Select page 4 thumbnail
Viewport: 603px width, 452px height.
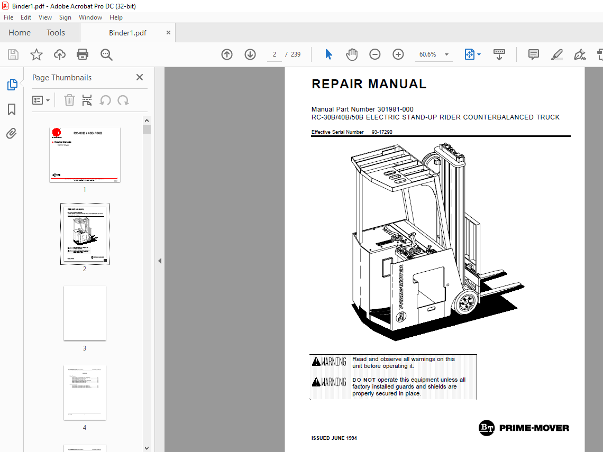click(85, 392)
